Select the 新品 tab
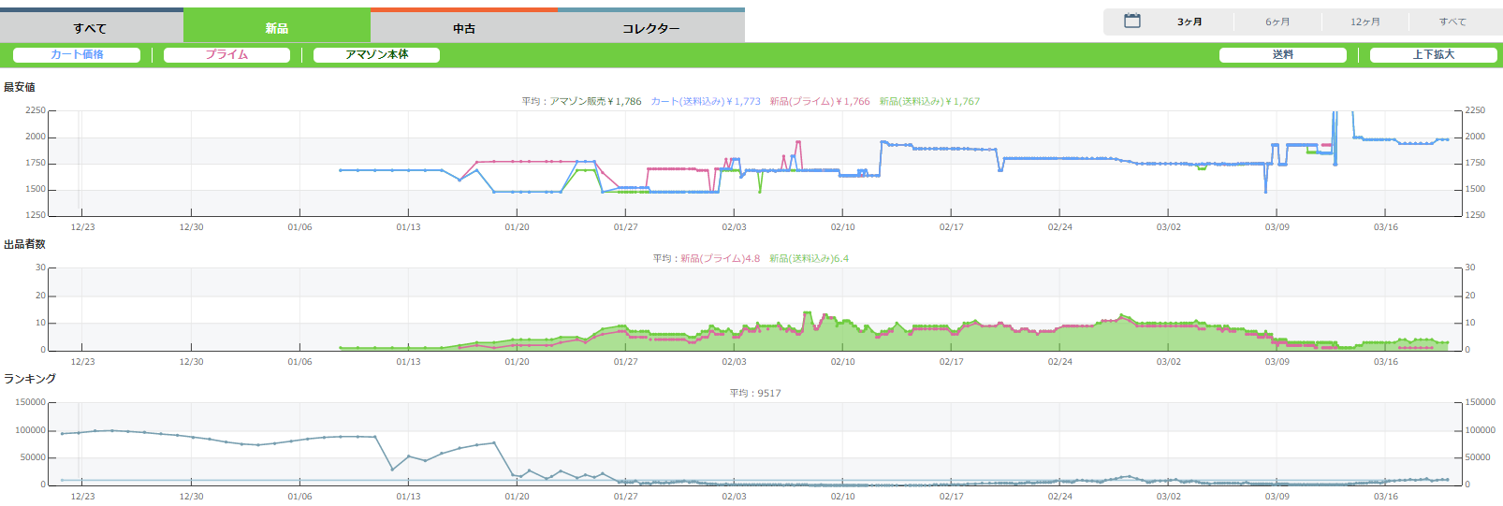 (277, 28)
